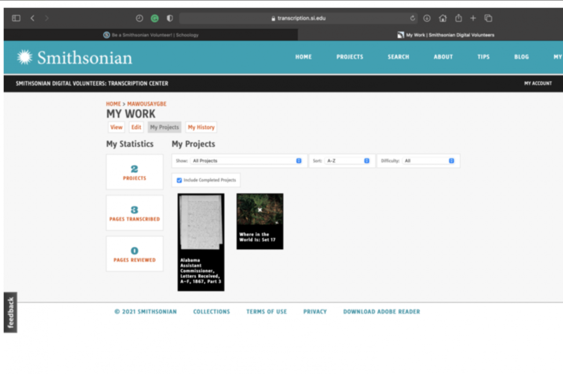
Task: Open the TERMS OF USE footer link
Action: (x=267, y=312)
